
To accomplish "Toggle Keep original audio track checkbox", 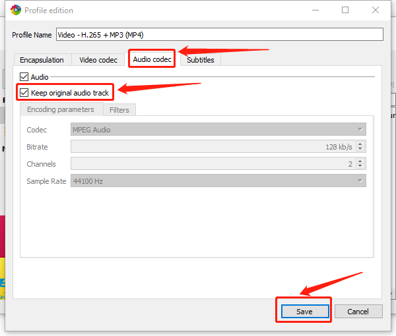I will click(24, 92).
